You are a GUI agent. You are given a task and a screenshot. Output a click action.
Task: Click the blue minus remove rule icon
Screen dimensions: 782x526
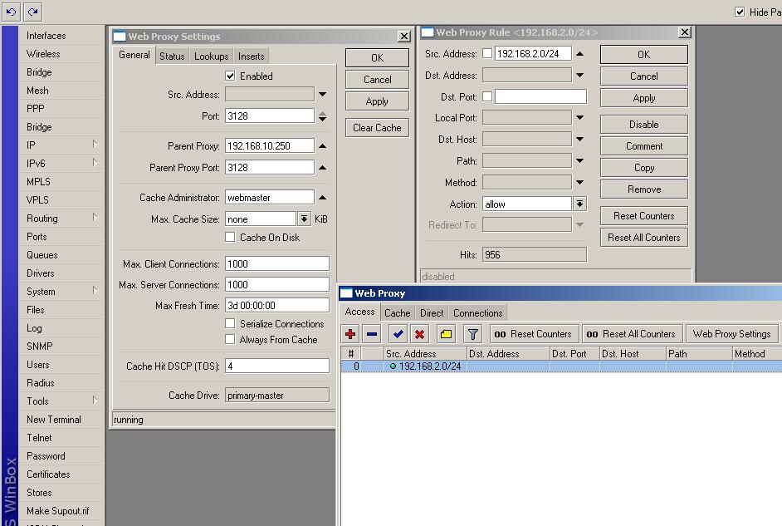click(x=372, y=334)
